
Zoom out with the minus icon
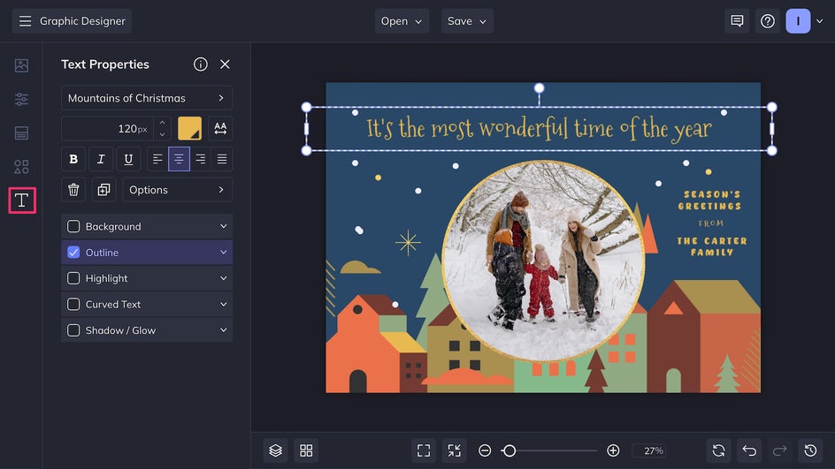pos(485,451)
